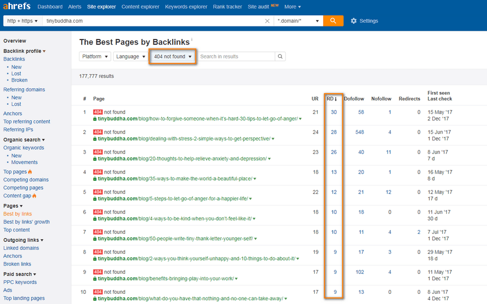Sort by the UR column header
The image size is (487, 304).
pyautogui.click(x=315, y=99)
